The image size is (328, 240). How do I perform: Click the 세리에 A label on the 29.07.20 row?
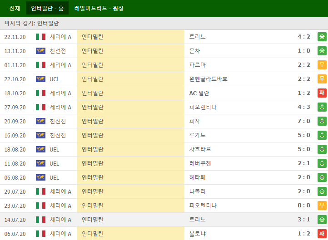[60, 191]
